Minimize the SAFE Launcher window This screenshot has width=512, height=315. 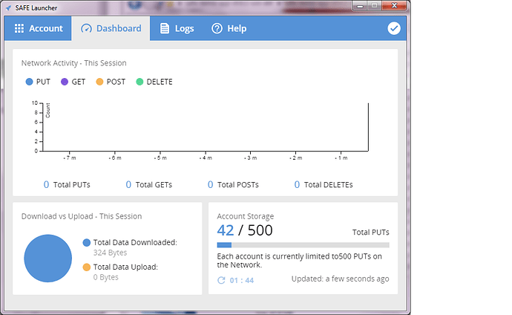point(360,6)
